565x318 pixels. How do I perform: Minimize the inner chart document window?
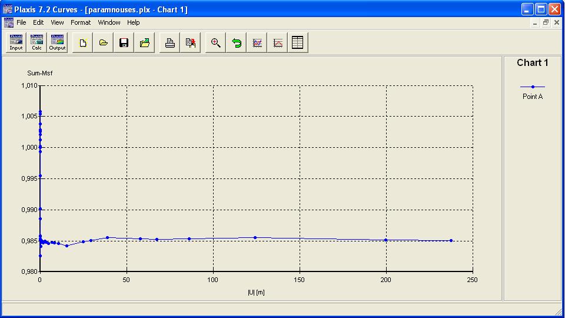pyautogui.click(x=535, y=23)
